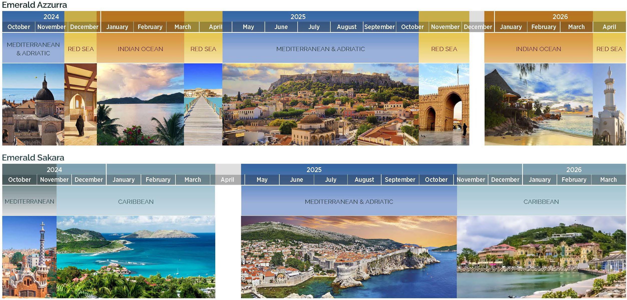
Task: Select Sakara's 2026 year header
Action: [x=574, y=170]
